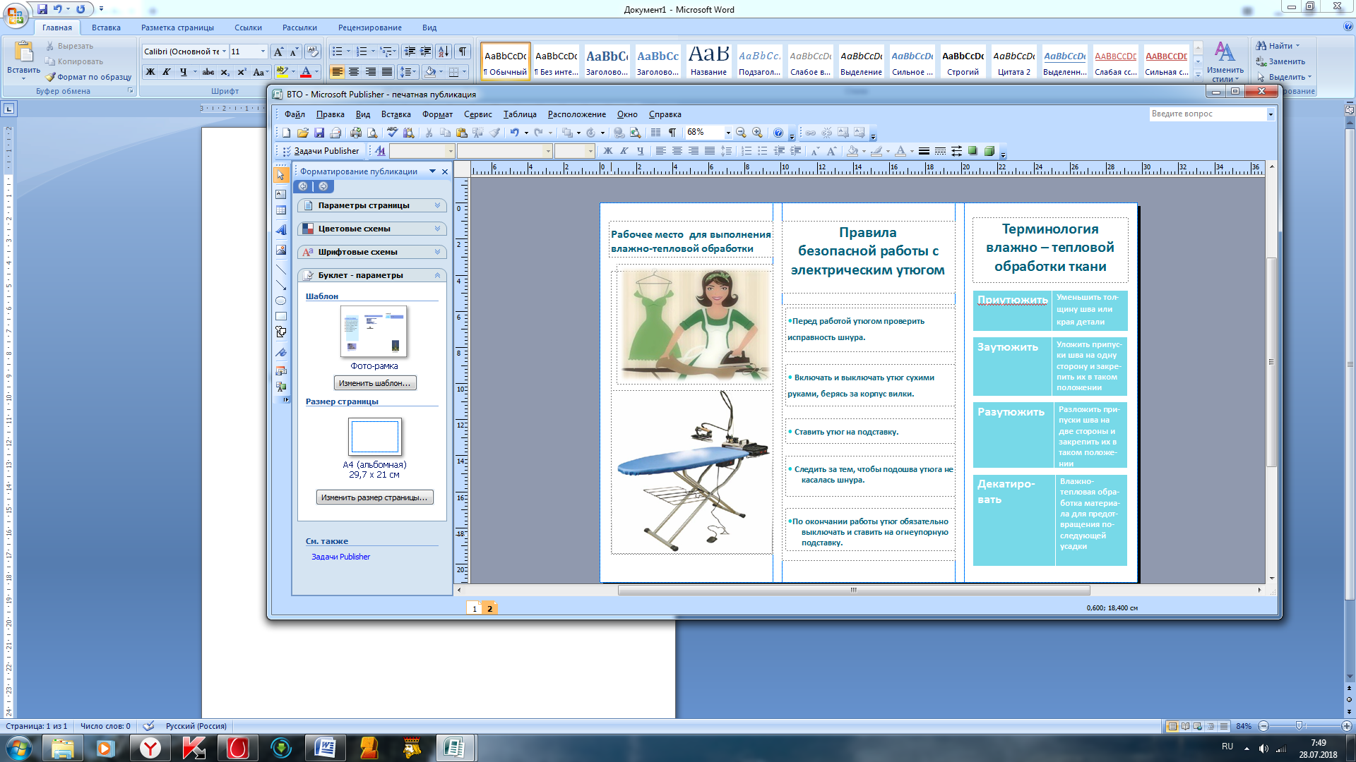The image size is (1356, 762).
Task: Click Найти in Word ribbon
Action: [1278, 46]
